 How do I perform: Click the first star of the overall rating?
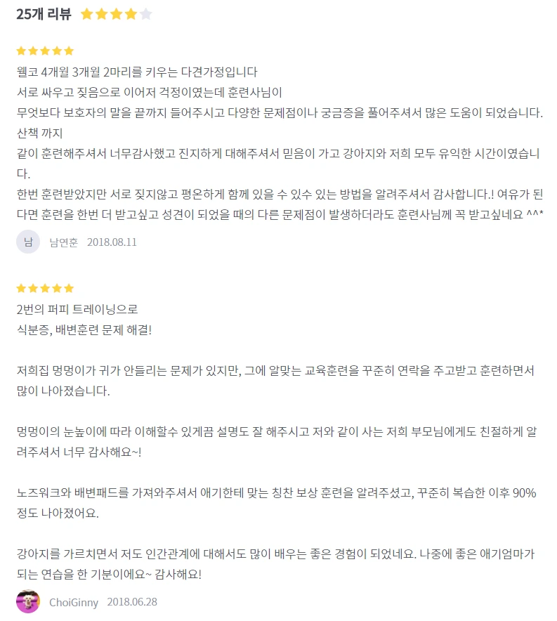click(x=86, y=14)
